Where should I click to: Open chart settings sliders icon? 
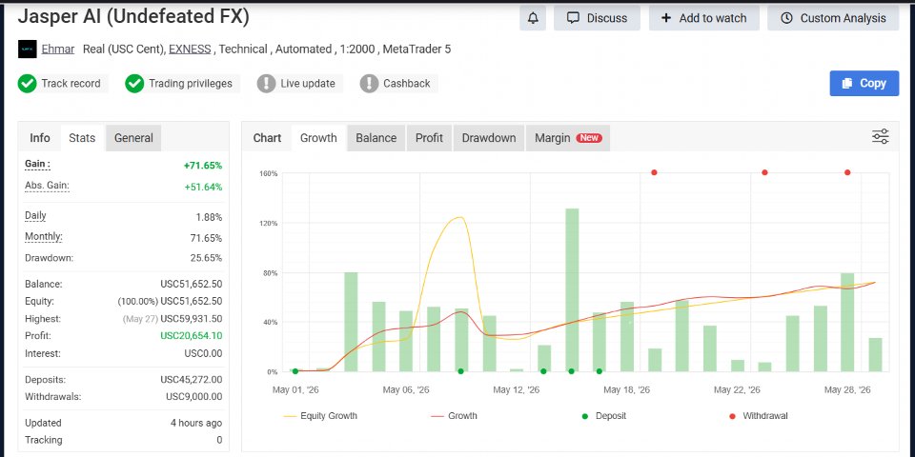point(880,137)
